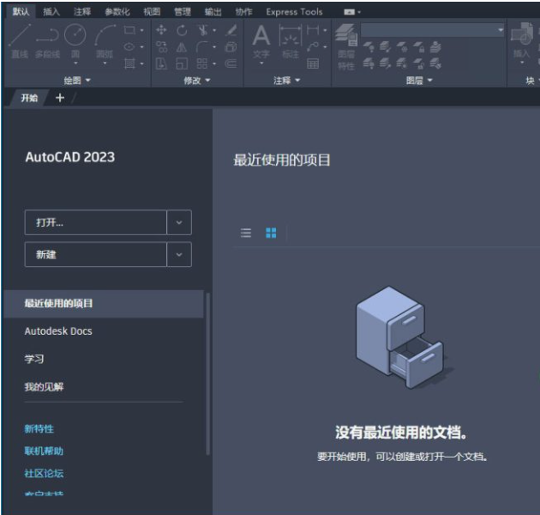Click the layer Lock padlock icon
The width and height of the screenshot is (540, 515).
point(419,47)
